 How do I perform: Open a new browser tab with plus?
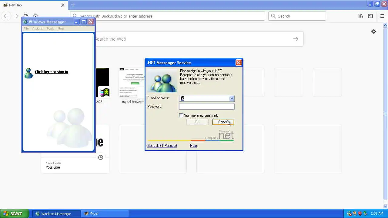[73, 5]
